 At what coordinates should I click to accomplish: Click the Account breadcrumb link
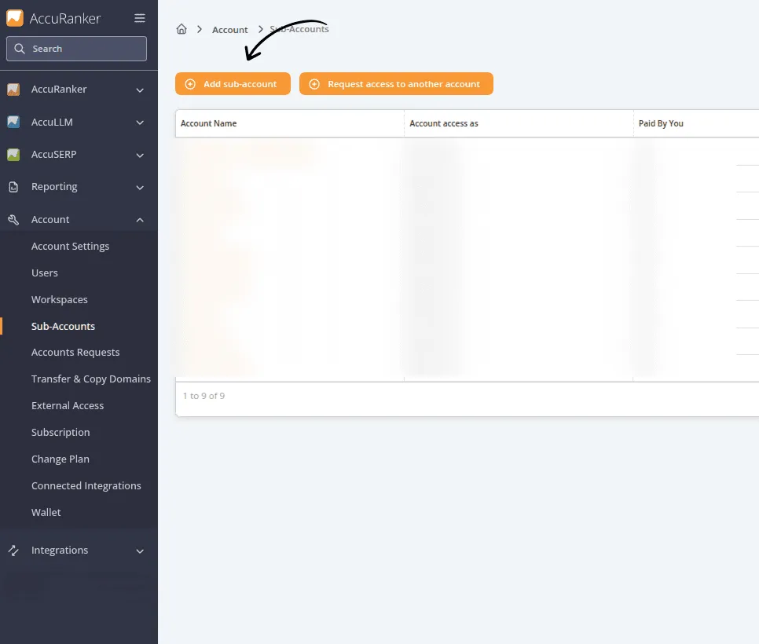[x=230, y=30]
